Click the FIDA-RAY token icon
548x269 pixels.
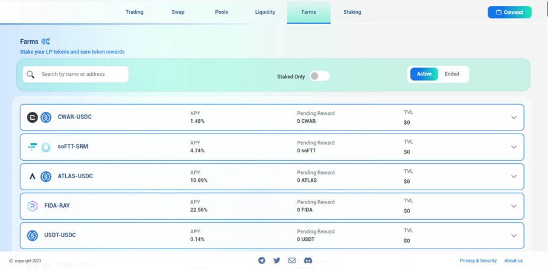pyautogui.click(x=33, y=206)
